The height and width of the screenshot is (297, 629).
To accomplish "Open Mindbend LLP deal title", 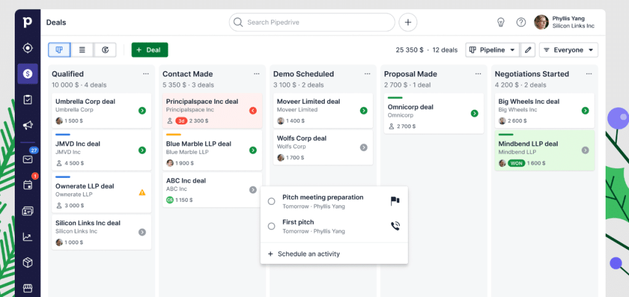I will (528, 144).
